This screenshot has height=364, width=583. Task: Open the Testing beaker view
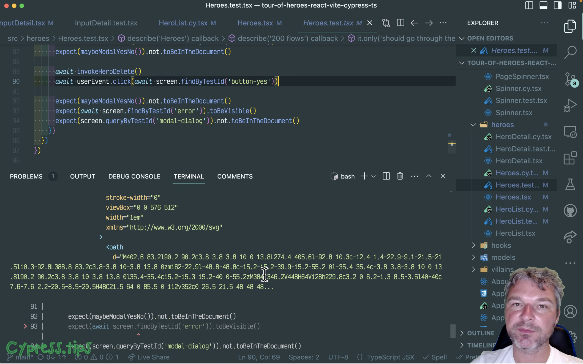point(570,184)
